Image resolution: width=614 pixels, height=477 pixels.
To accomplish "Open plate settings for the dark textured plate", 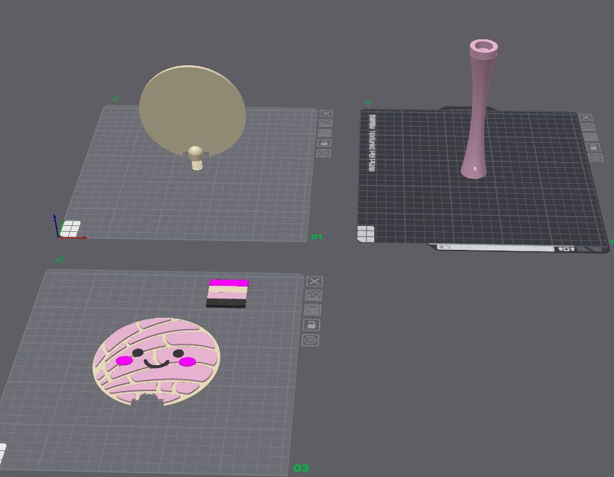I will [596, 158].
